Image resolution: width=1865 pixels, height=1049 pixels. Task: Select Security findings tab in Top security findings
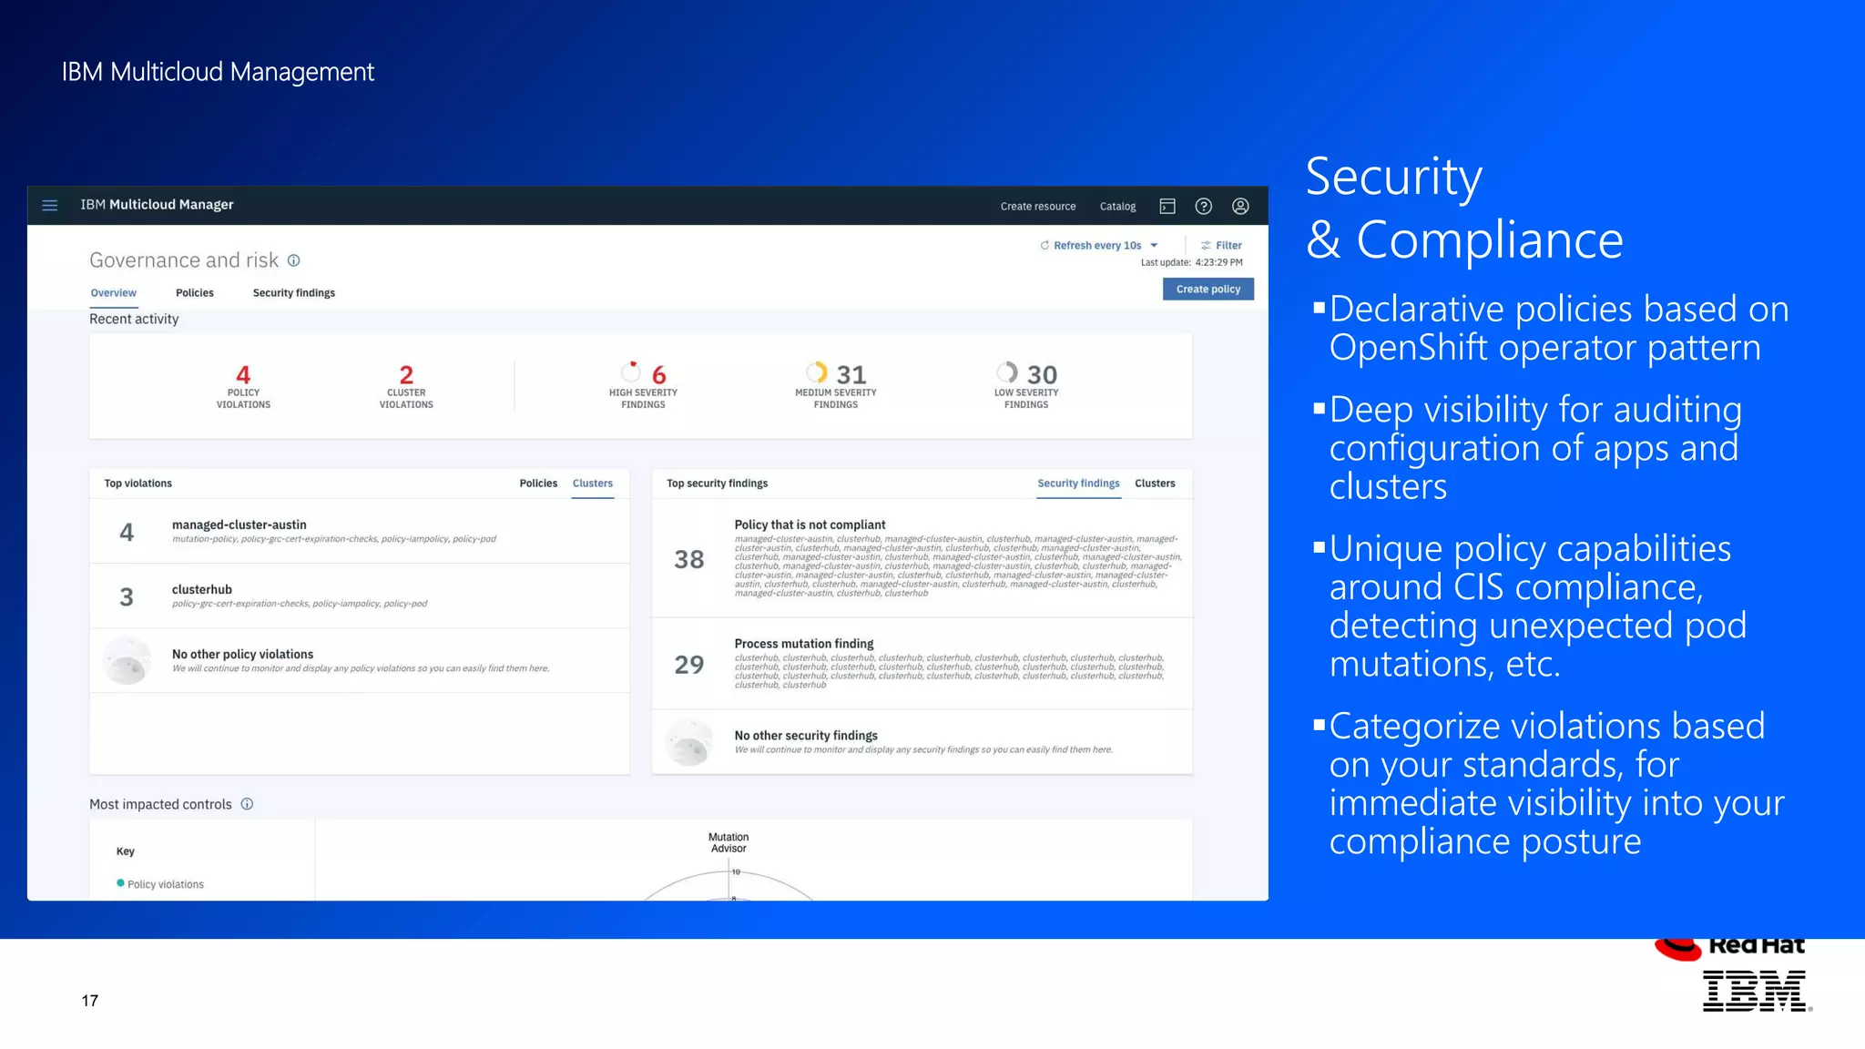click(1078, 484)
